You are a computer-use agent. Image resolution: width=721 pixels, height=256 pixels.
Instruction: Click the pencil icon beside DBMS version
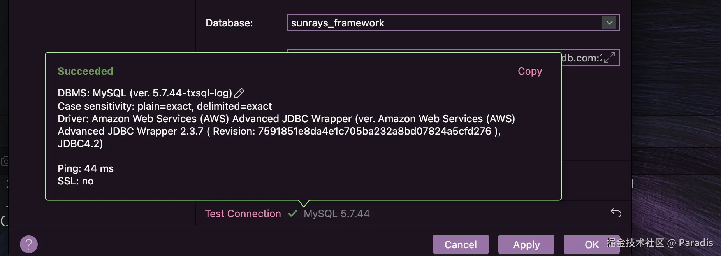tap(239, 93)
